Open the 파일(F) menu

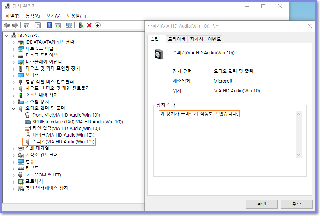coord(12,16)
